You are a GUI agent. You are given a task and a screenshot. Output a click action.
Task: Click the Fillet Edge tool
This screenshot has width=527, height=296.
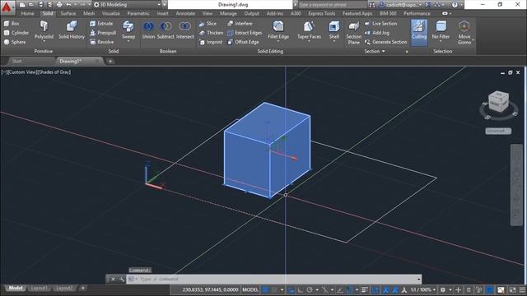click(x=278, y=30)
